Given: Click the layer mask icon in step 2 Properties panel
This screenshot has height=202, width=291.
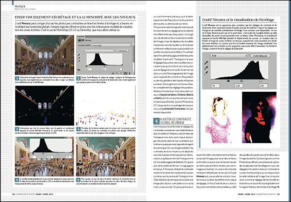Looking at the screenshot, I should pyautogui.click(x=83, y=40).
